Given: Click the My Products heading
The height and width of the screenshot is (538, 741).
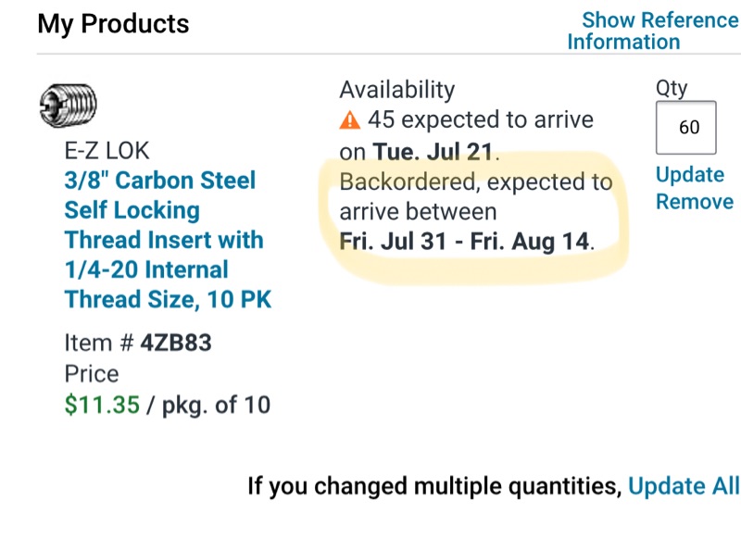Looking at the screenshot, I should point(113,23).
